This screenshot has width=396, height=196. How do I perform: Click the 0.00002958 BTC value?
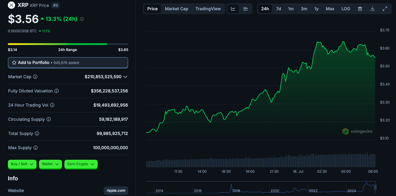(22, 31)
